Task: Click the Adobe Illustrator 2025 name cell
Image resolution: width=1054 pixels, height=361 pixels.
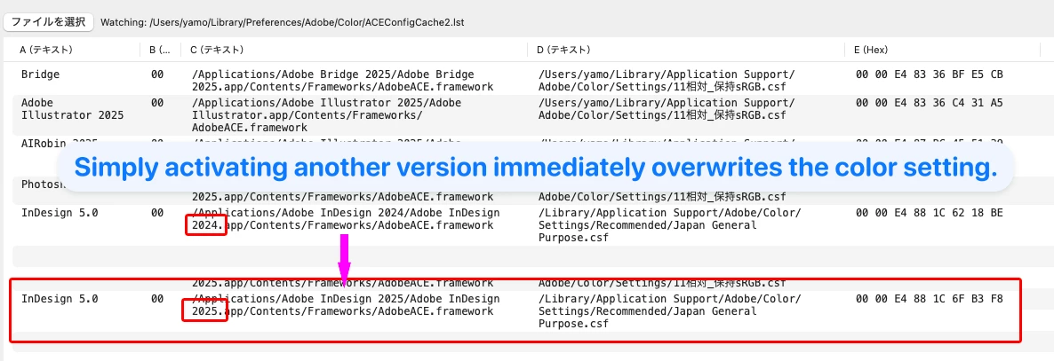Action: coord(73,109)
